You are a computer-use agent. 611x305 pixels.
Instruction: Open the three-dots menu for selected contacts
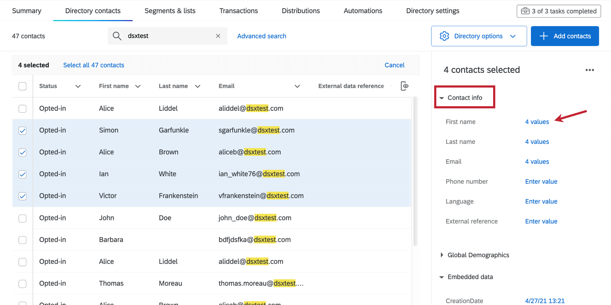(590, 70)
